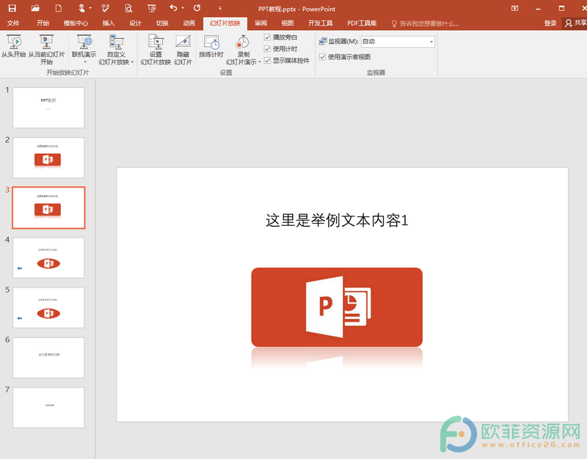Click the spelling check icon in quick access toolbar
The image size is (587, 459).
coord(105,8)
